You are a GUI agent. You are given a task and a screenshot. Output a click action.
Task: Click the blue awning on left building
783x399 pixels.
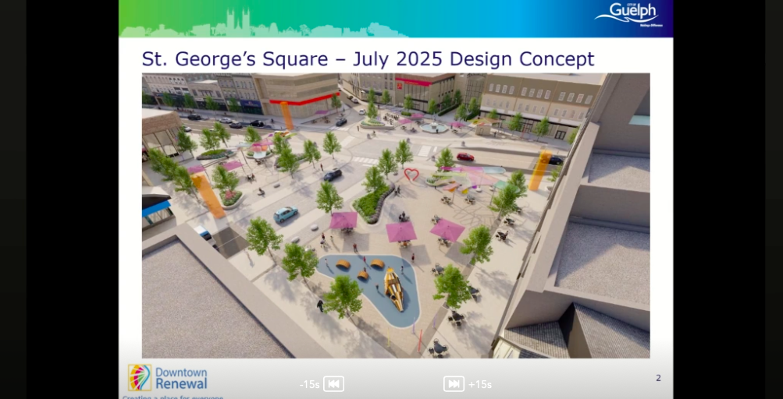point(155,209)
